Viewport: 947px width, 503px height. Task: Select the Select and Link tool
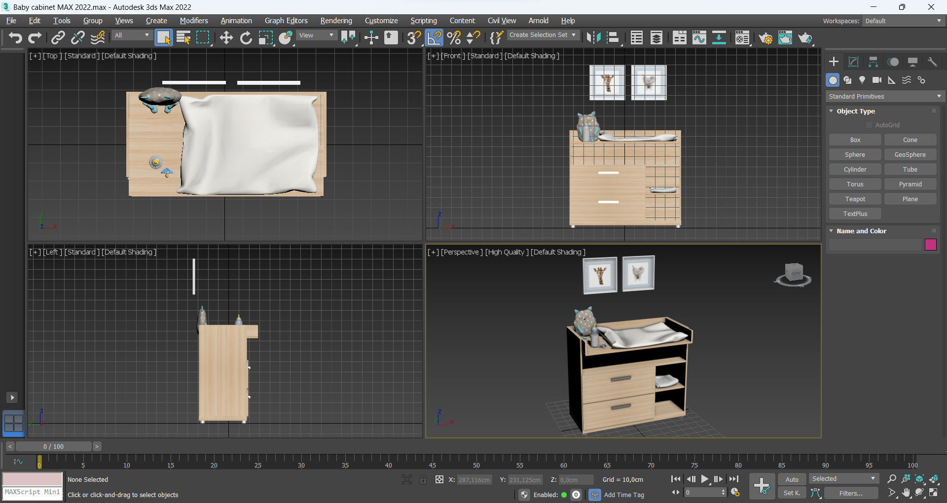click(58, 37)
